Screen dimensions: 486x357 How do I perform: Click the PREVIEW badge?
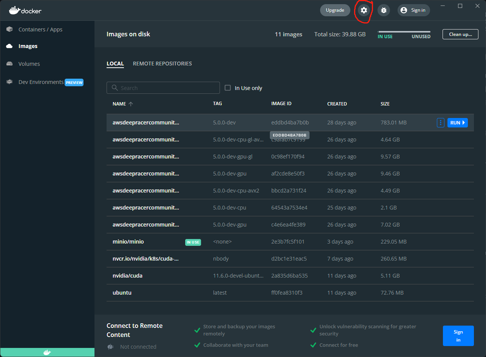(x=74, y=82)
